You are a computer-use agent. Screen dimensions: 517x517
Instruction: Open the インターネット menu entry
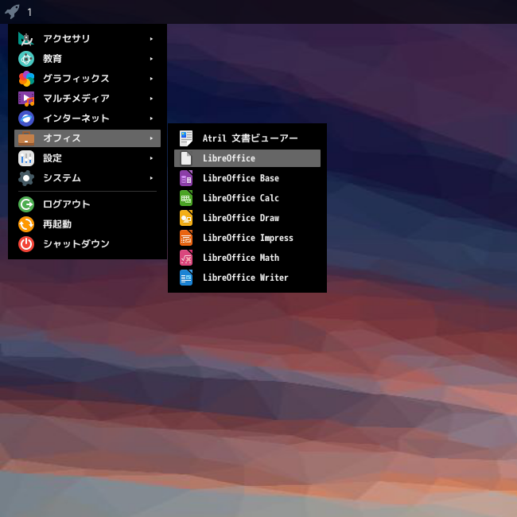(x=87, y=119)
